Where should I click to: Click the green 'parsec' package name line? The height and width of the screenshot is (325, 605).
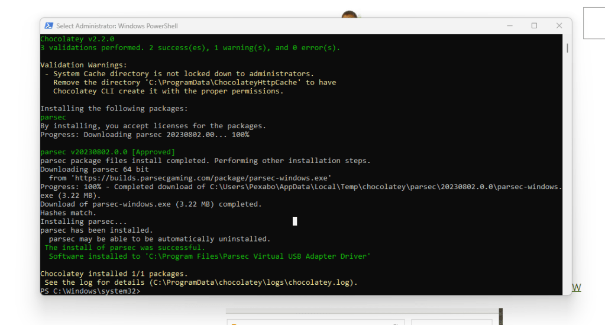pos(53,117)
